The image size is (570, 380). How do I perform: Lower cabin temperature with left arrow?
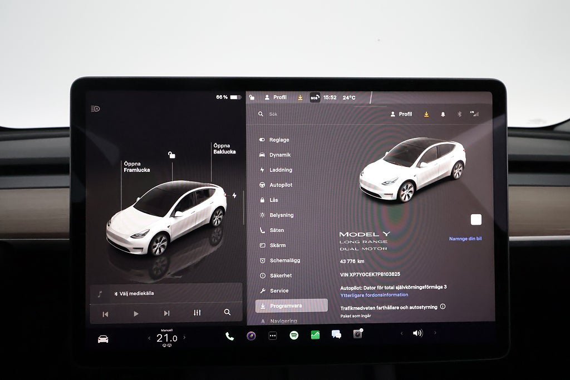tap(149, 338)
